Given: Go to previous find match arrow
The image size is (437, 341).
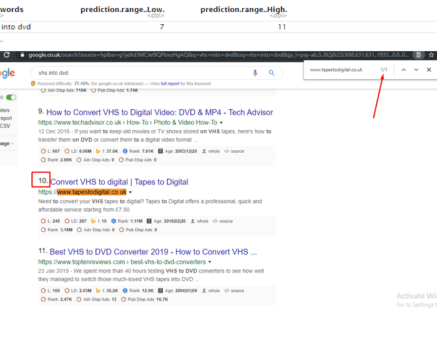Looking at the screenshot, I should 403,70.
